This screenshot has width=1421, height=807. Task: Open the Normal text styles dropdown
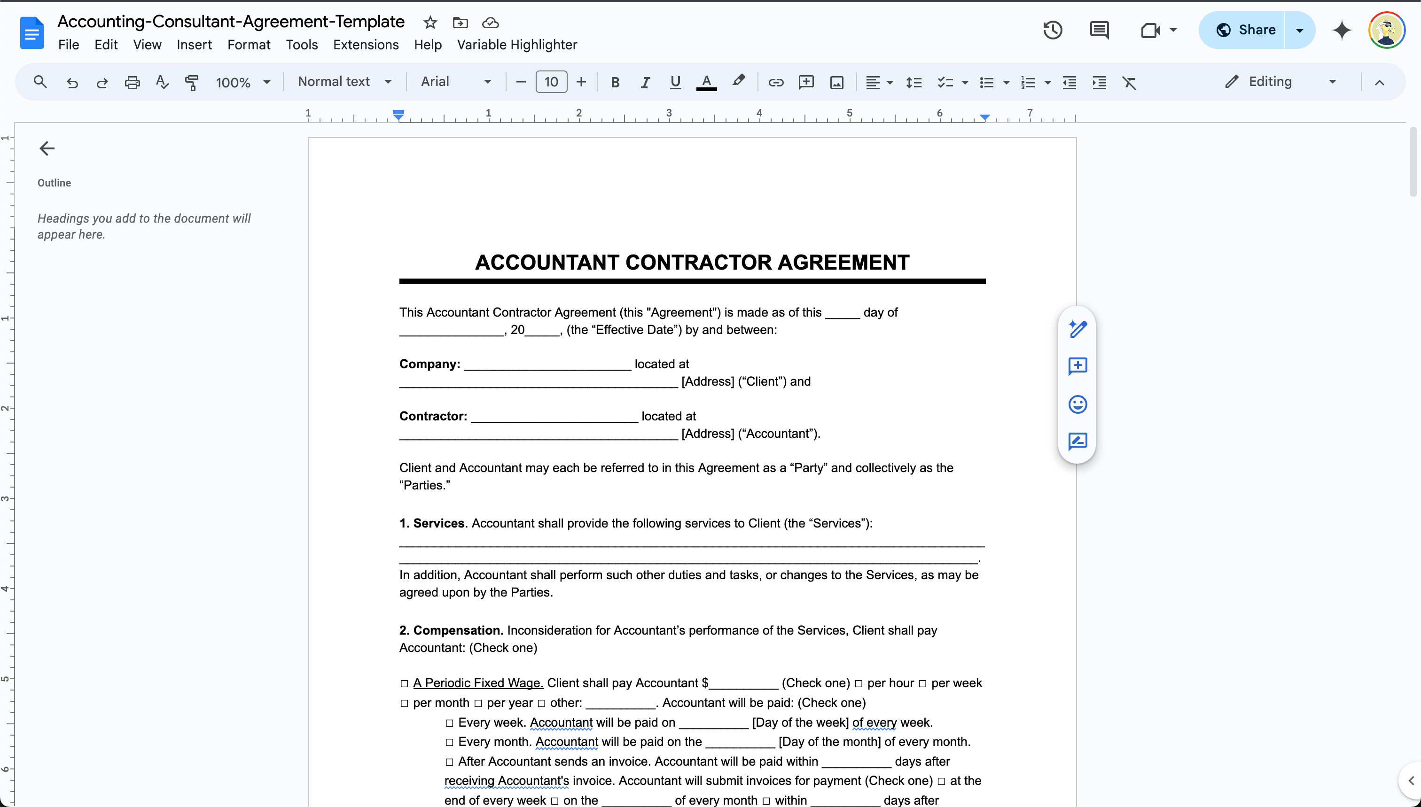(x=345, y=81)
